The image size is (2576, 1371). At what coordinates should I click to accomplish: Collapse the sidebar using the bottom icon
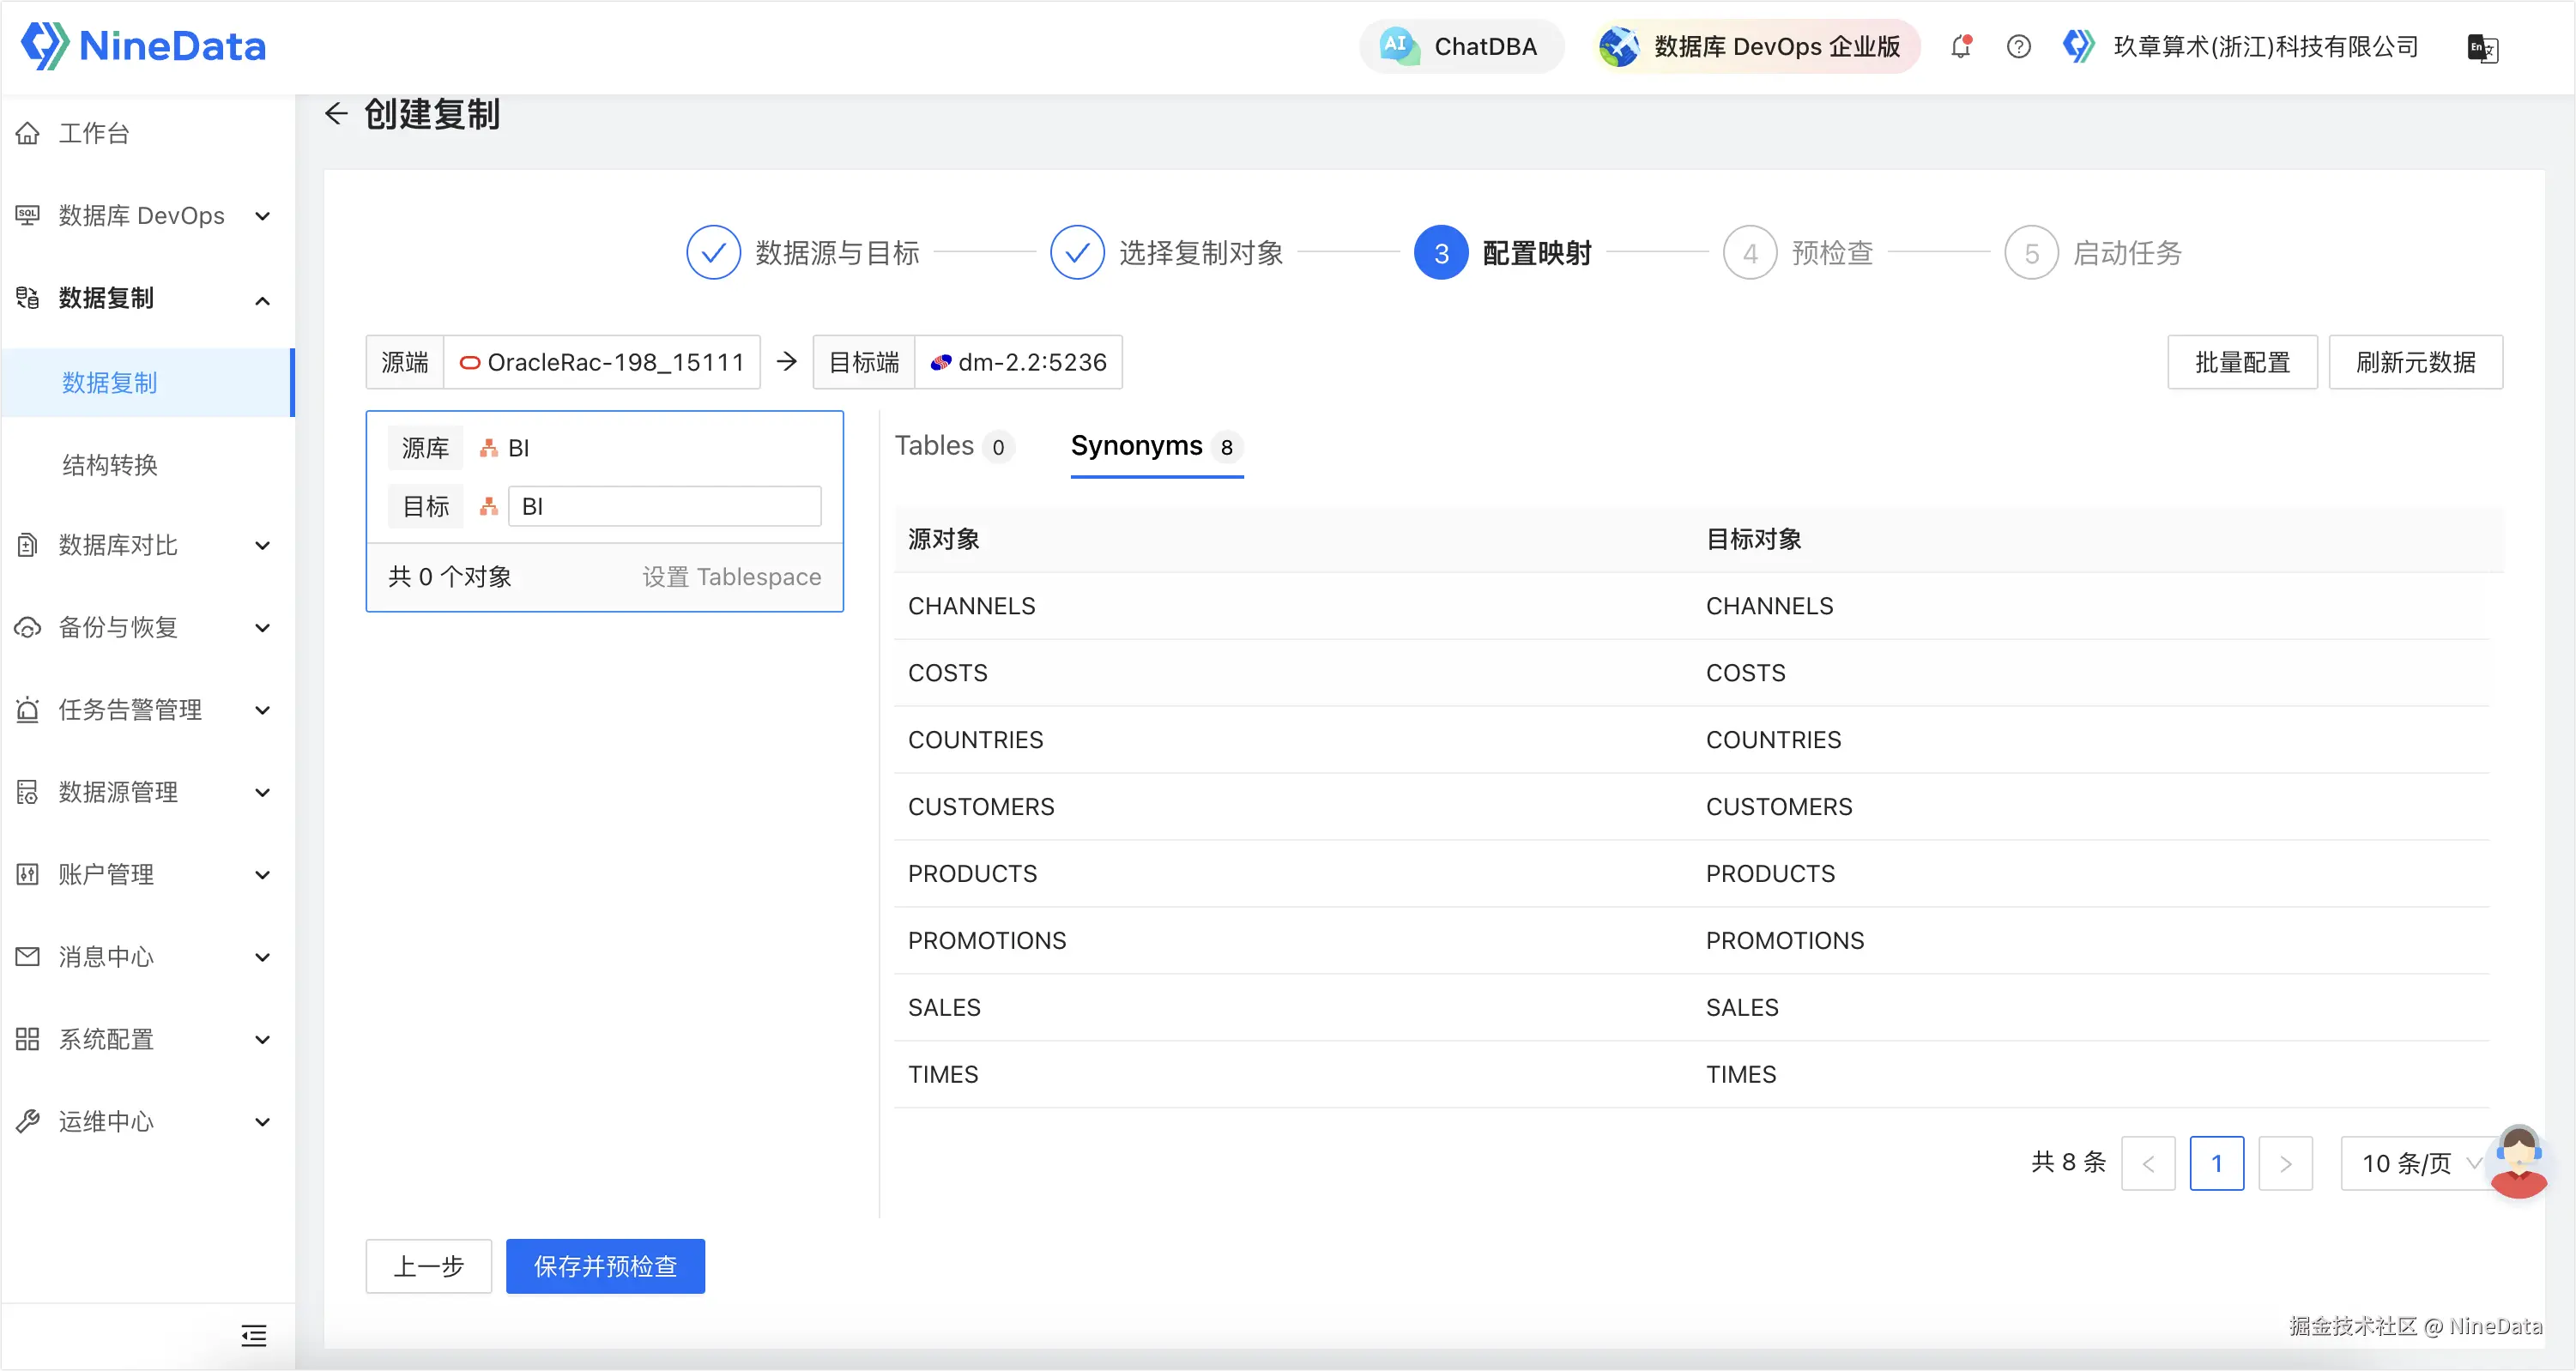pyautogui.click(x=254, y=1335)
